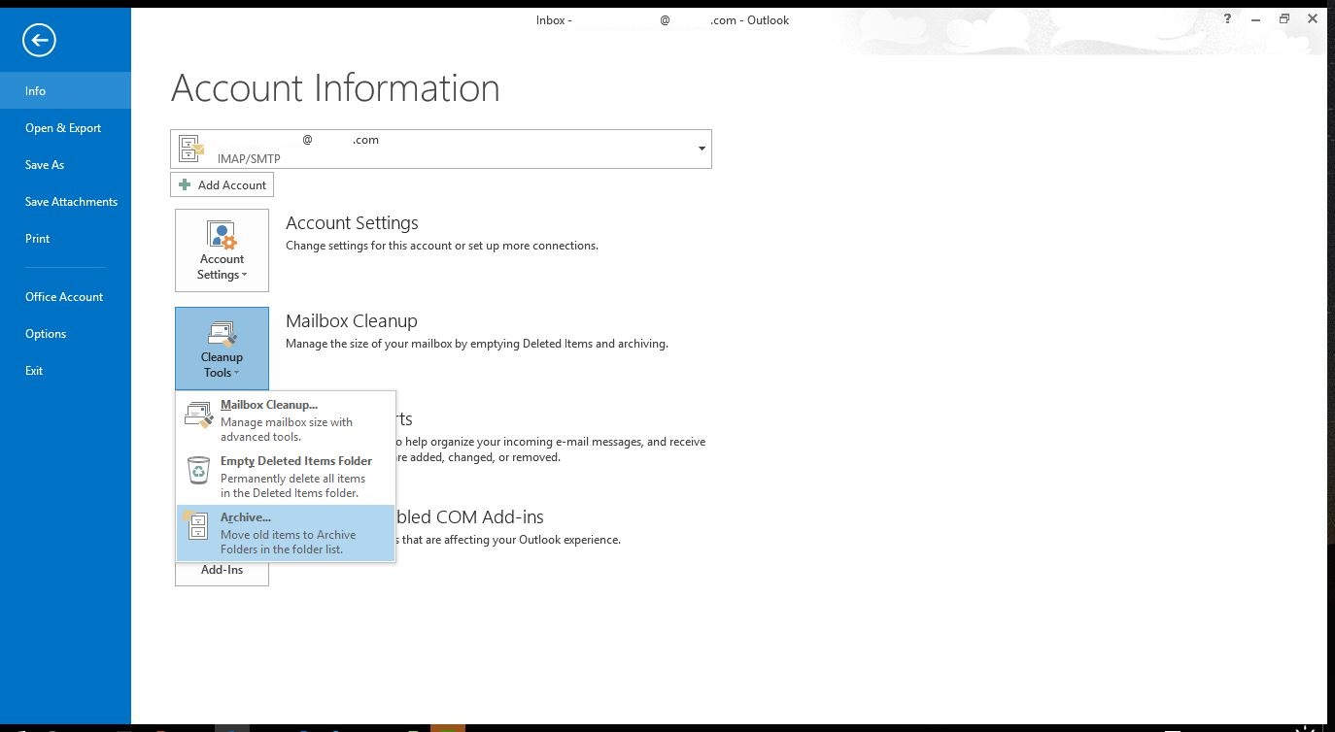The image size is (1335, 732).
Task: Click Exit in the sidebar
Action: 65,370
